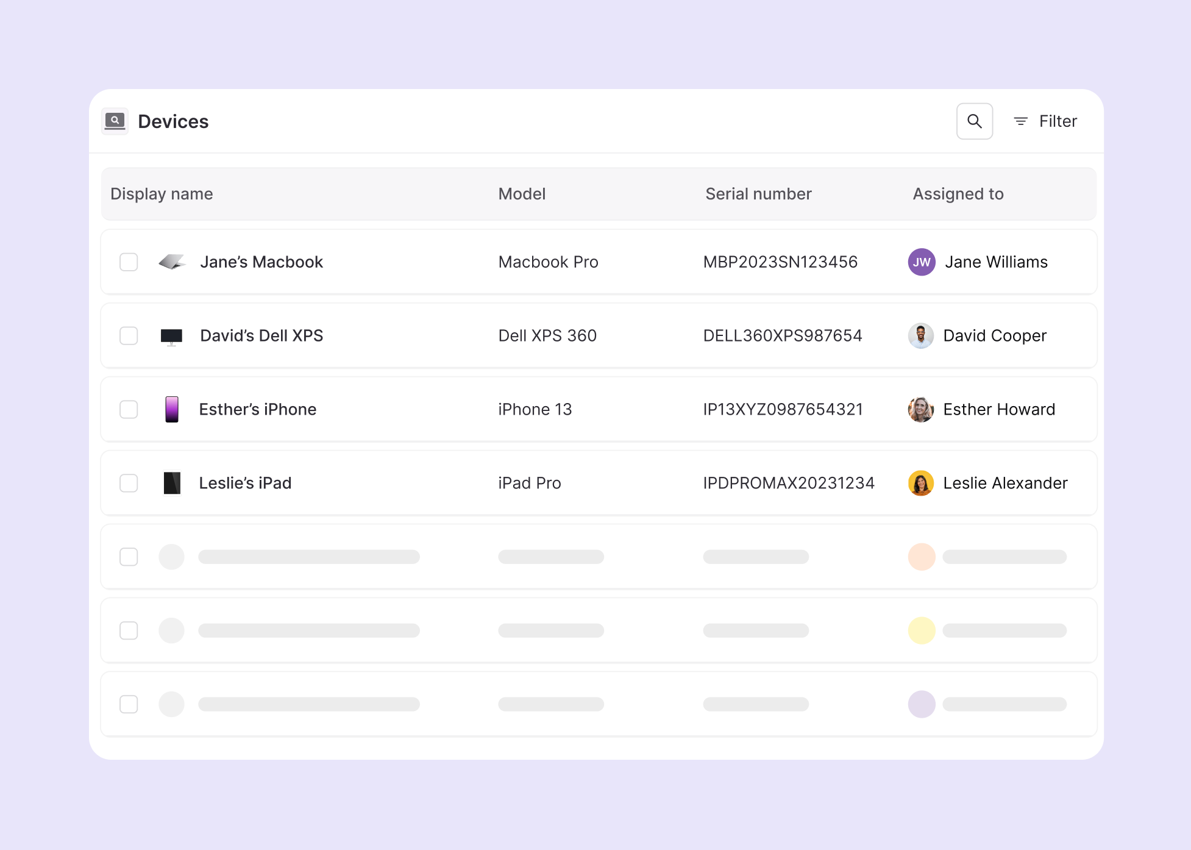Click the iPhone device icon

(172, 409)
